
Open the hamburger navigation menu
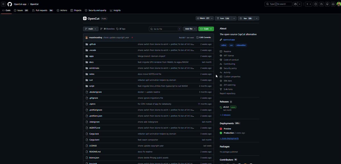point(3,4)
